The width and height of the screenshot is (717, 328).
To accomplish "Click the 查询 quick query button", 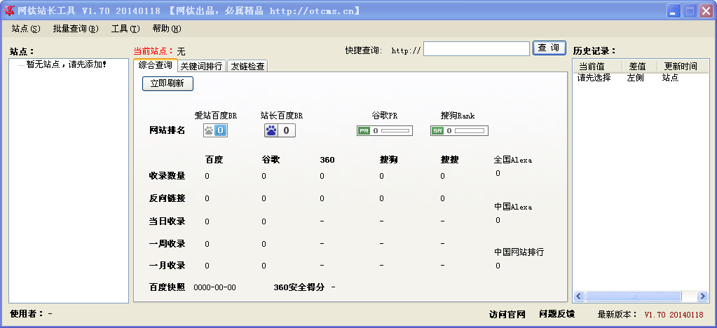I will (549, 48).
